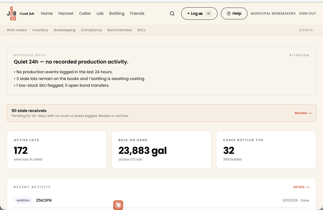Click the Morning Brief headline text
The image size is (323, 210).
point(71,62)
